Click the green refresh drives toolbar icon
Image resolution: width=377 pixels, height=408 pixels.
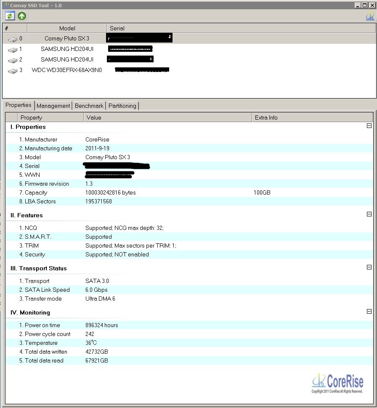[10, 16]
